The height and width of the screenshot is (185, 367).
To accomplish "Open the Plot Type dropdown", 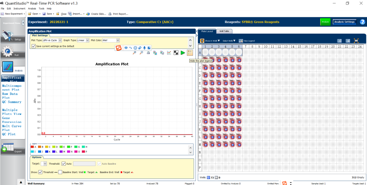I will (x=52, y=40).
